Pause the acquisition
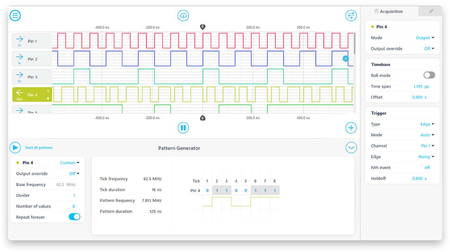 point(183,128)
